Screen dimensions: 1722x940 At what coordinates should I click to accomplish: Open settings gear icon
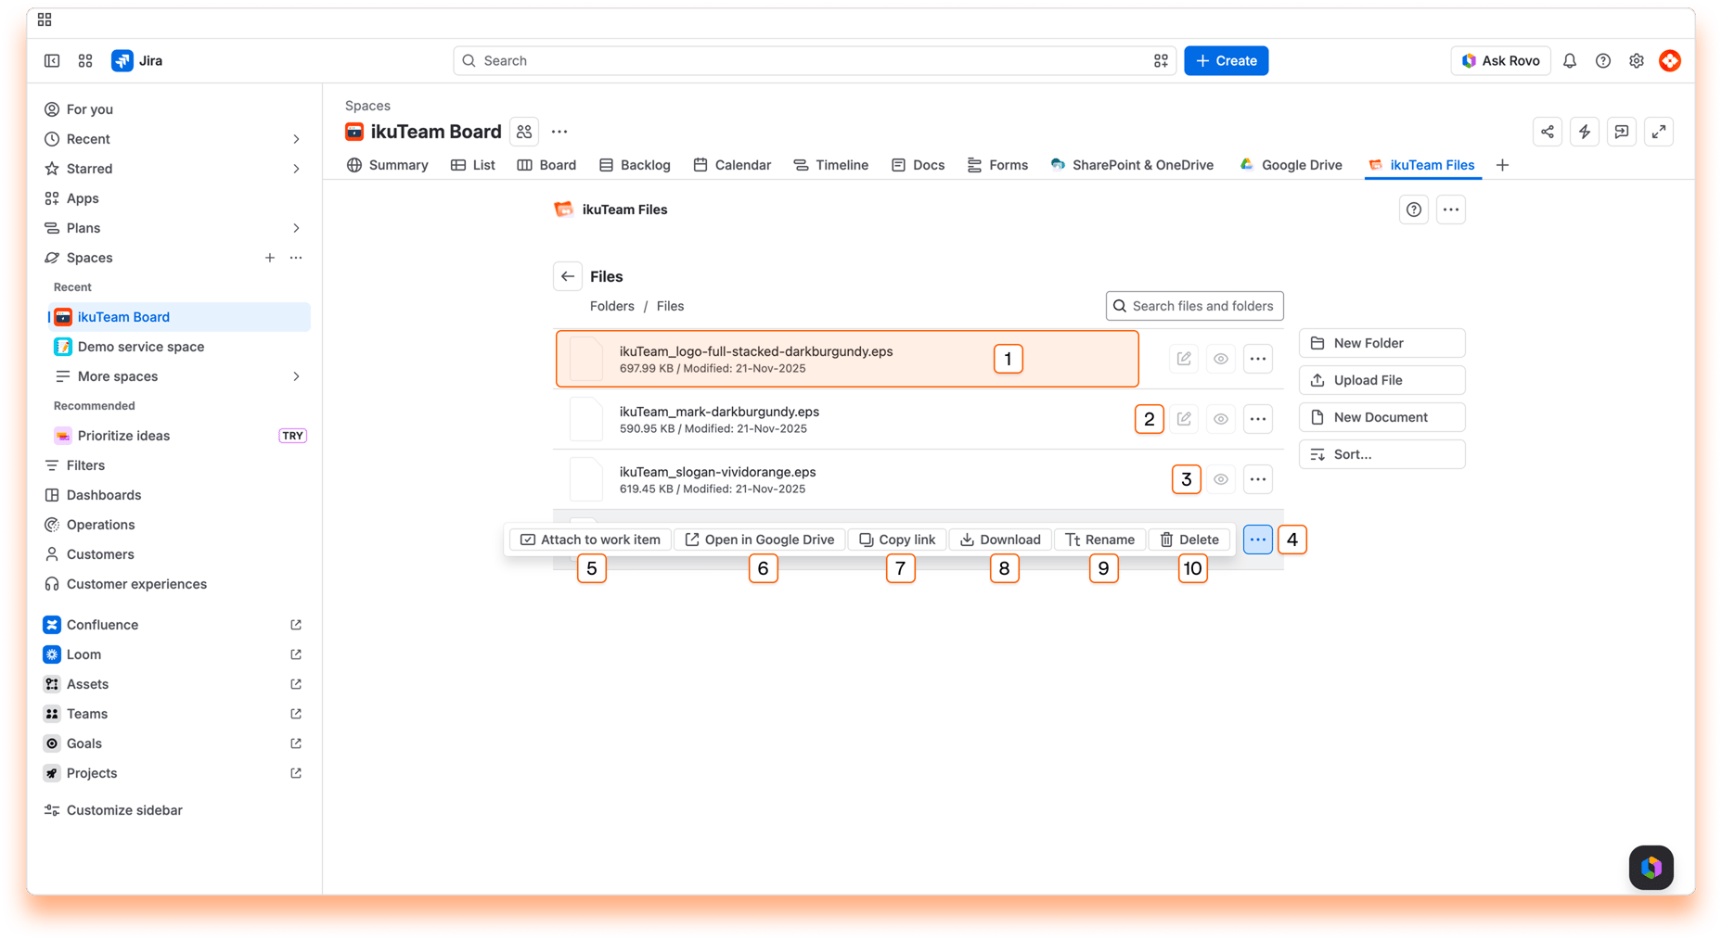1637,60
